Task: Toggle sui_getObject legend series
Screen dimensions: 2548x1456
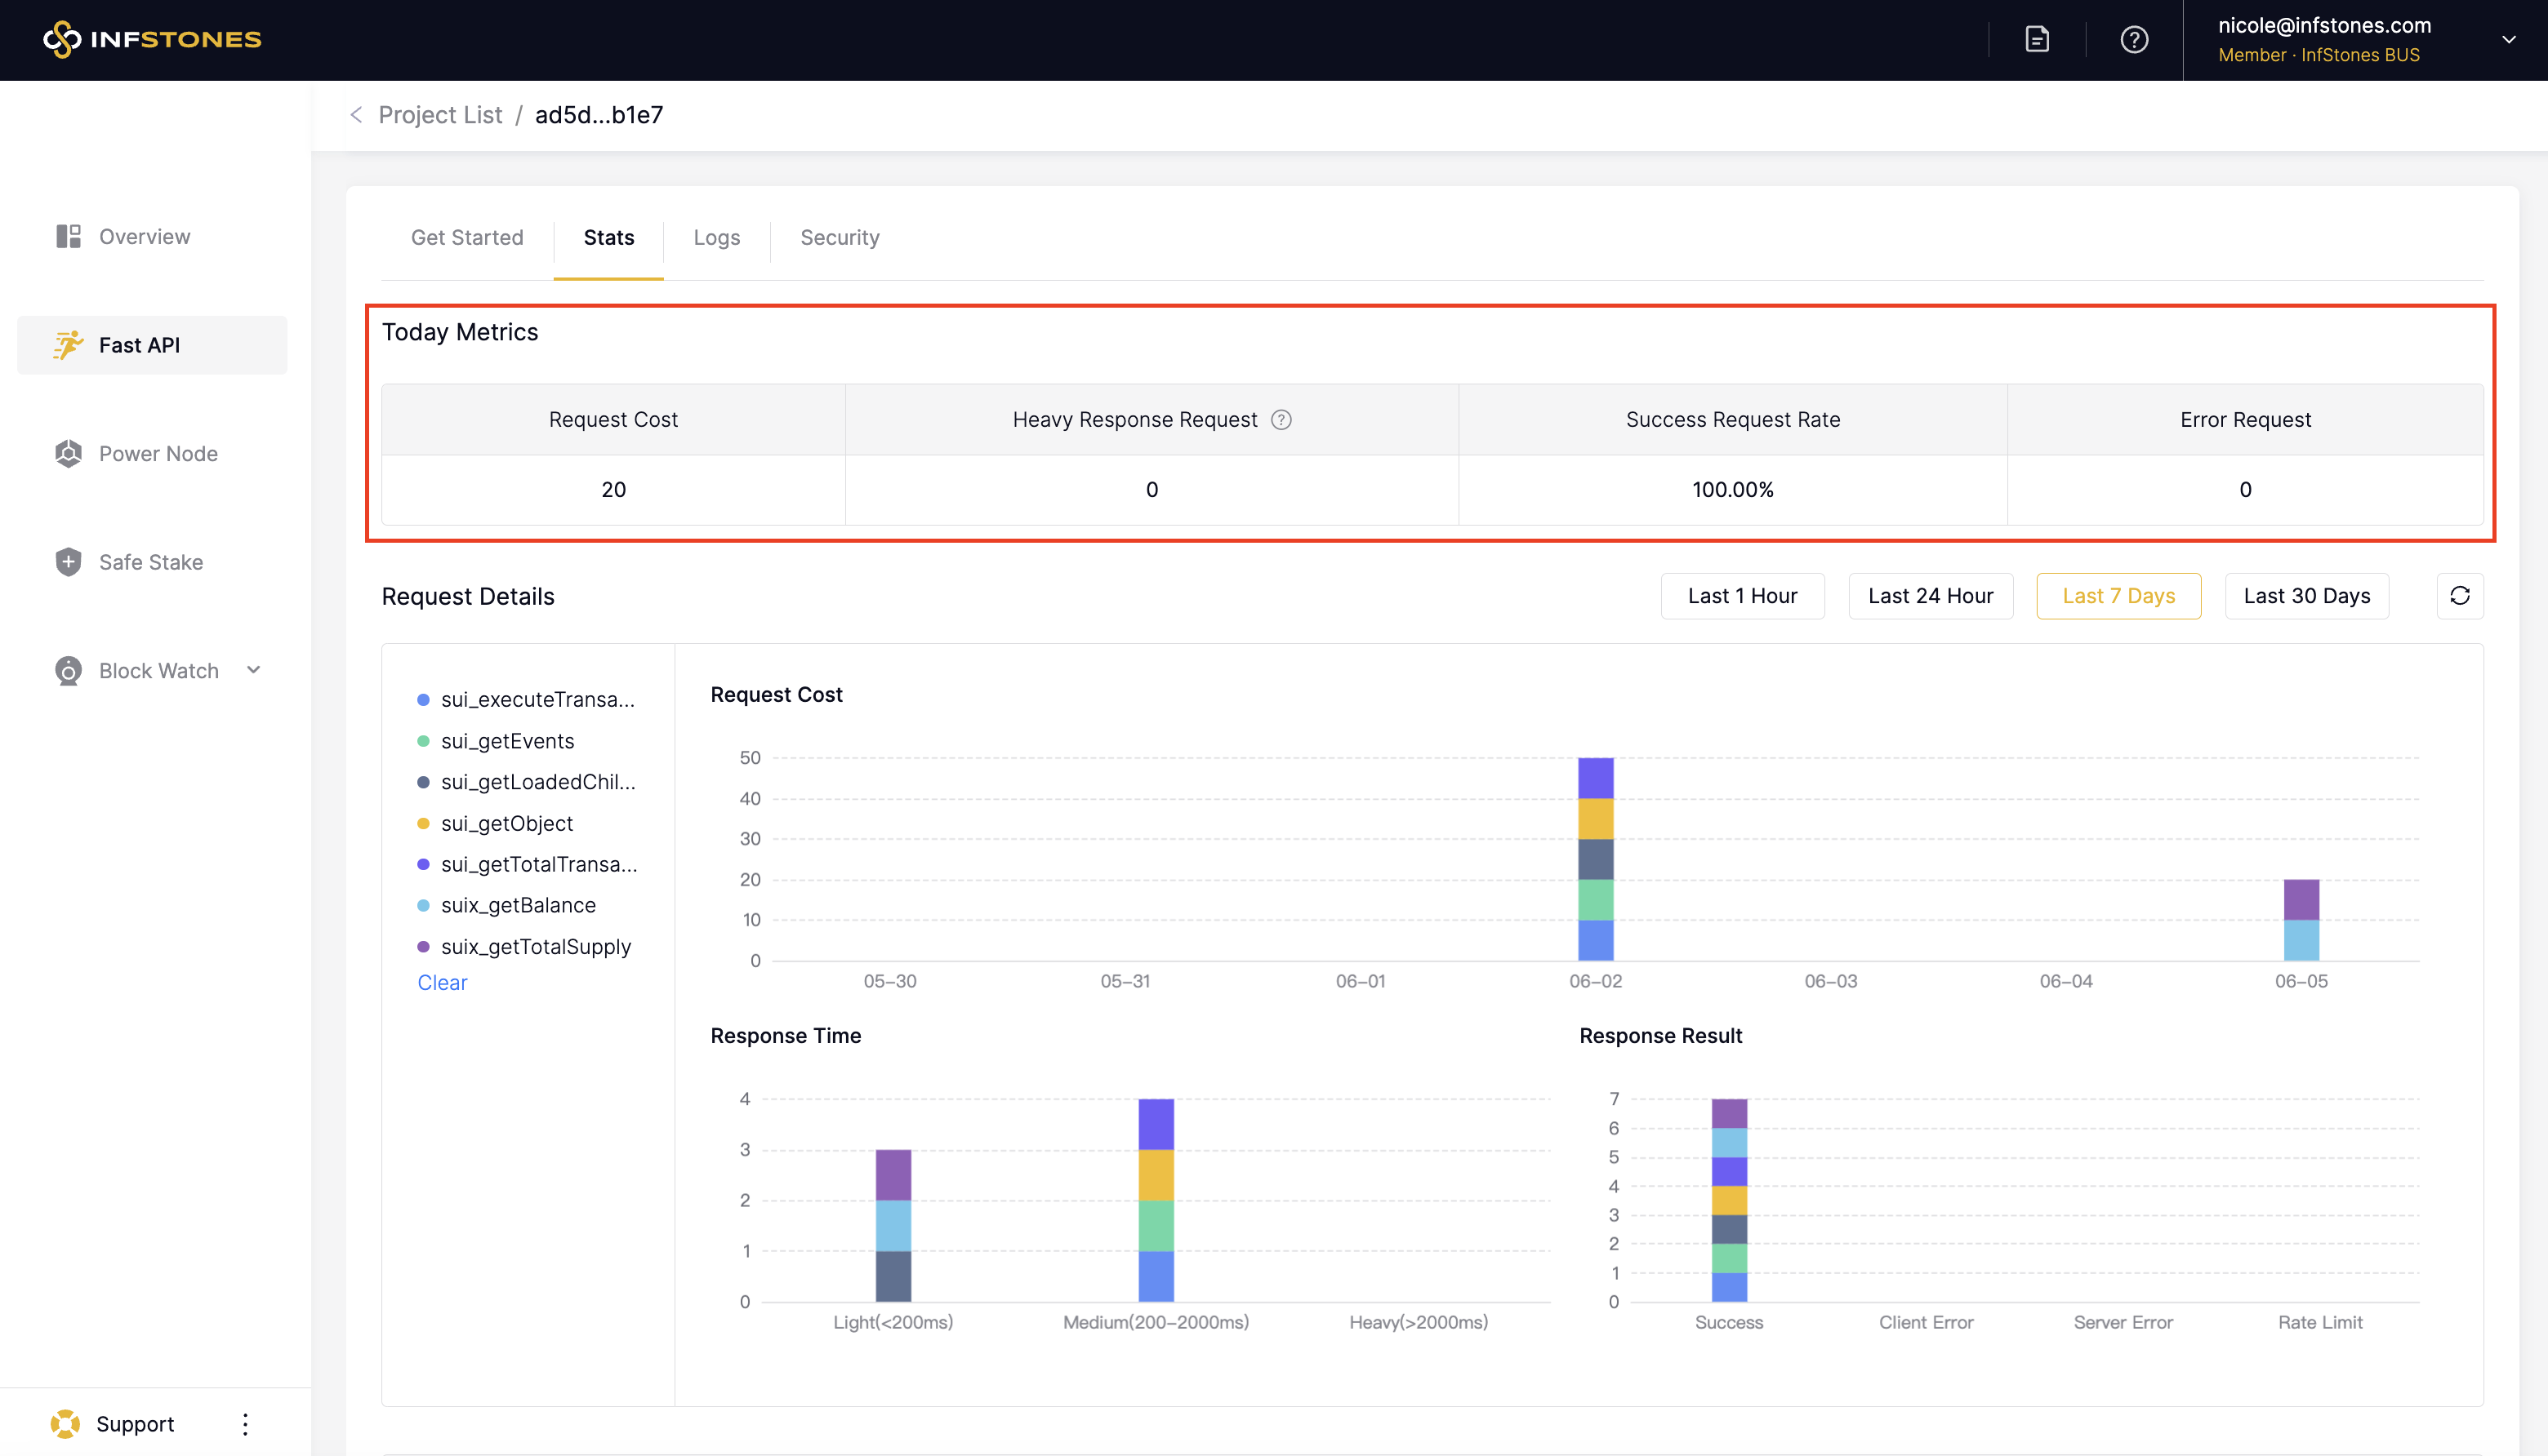Action: [506, 823]
